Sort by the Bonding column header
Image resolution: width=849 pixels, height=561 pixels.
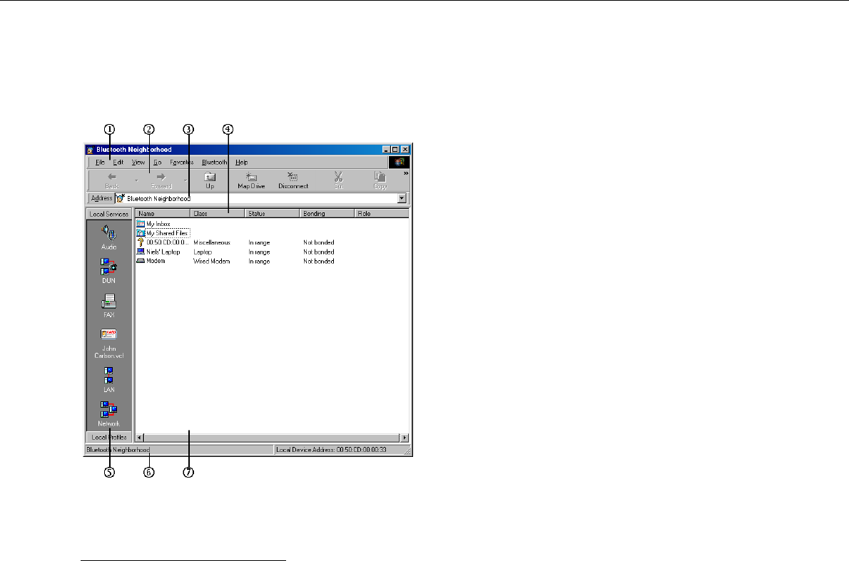pyautogui.click(x=327, y=214)
